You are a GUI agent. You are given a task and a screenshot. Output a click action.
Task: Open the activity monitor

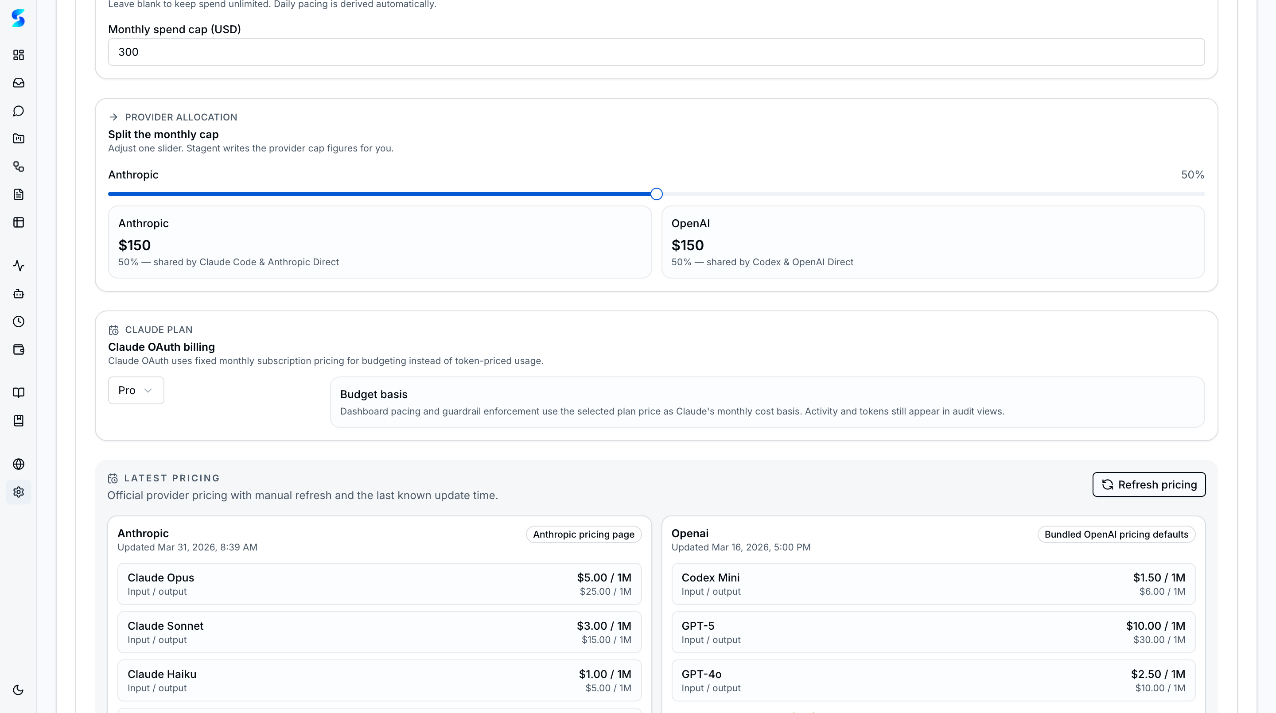click(18, 266)
